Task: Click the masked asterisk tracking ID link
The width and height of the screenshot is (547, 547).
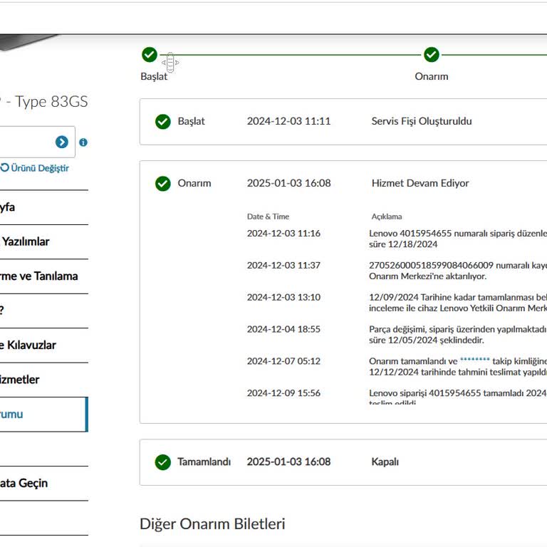Action: click(x=474, y=361)
